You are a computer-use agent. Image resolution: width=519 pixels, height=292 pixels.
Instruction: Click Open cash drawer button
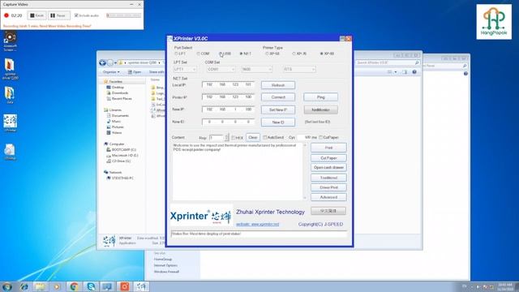[328, 168]
